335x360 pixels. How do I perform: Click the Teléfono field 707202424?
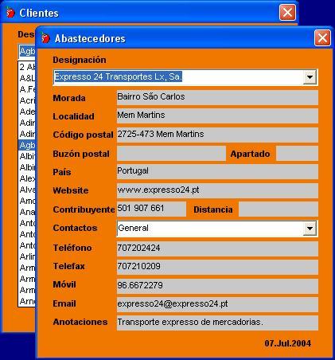click(x=217, y=248)
